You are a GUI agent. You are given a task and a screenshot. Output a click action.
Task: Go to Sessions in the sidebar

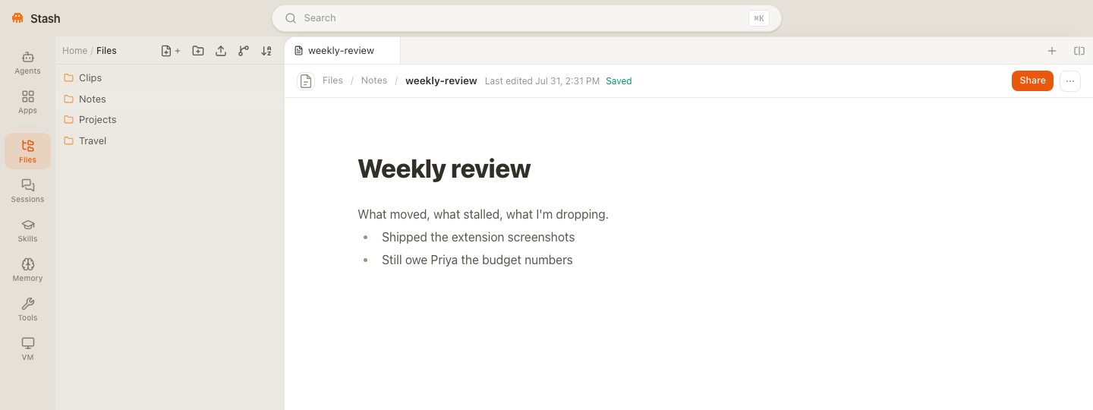click(27, 191)
